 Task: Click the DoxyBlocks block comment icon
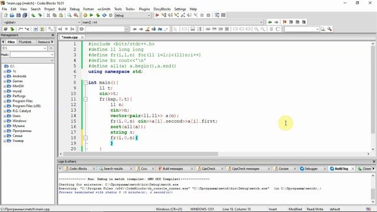(x=21, y=29)
